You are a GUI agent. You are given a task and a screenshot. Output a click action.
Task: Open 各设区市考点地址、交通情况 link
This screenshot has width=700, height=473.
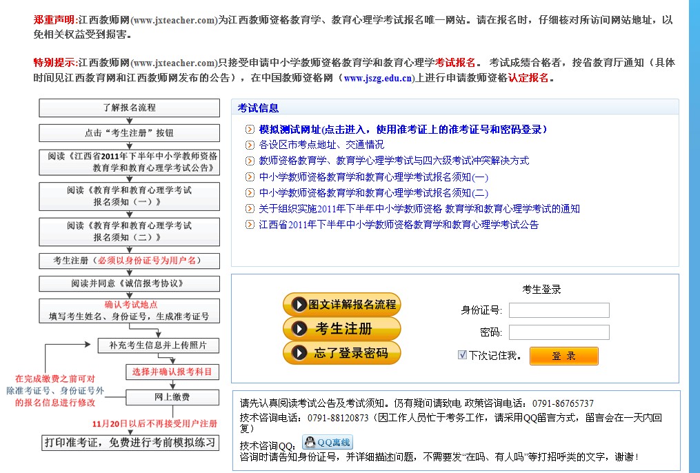click(x=321, y=145)
